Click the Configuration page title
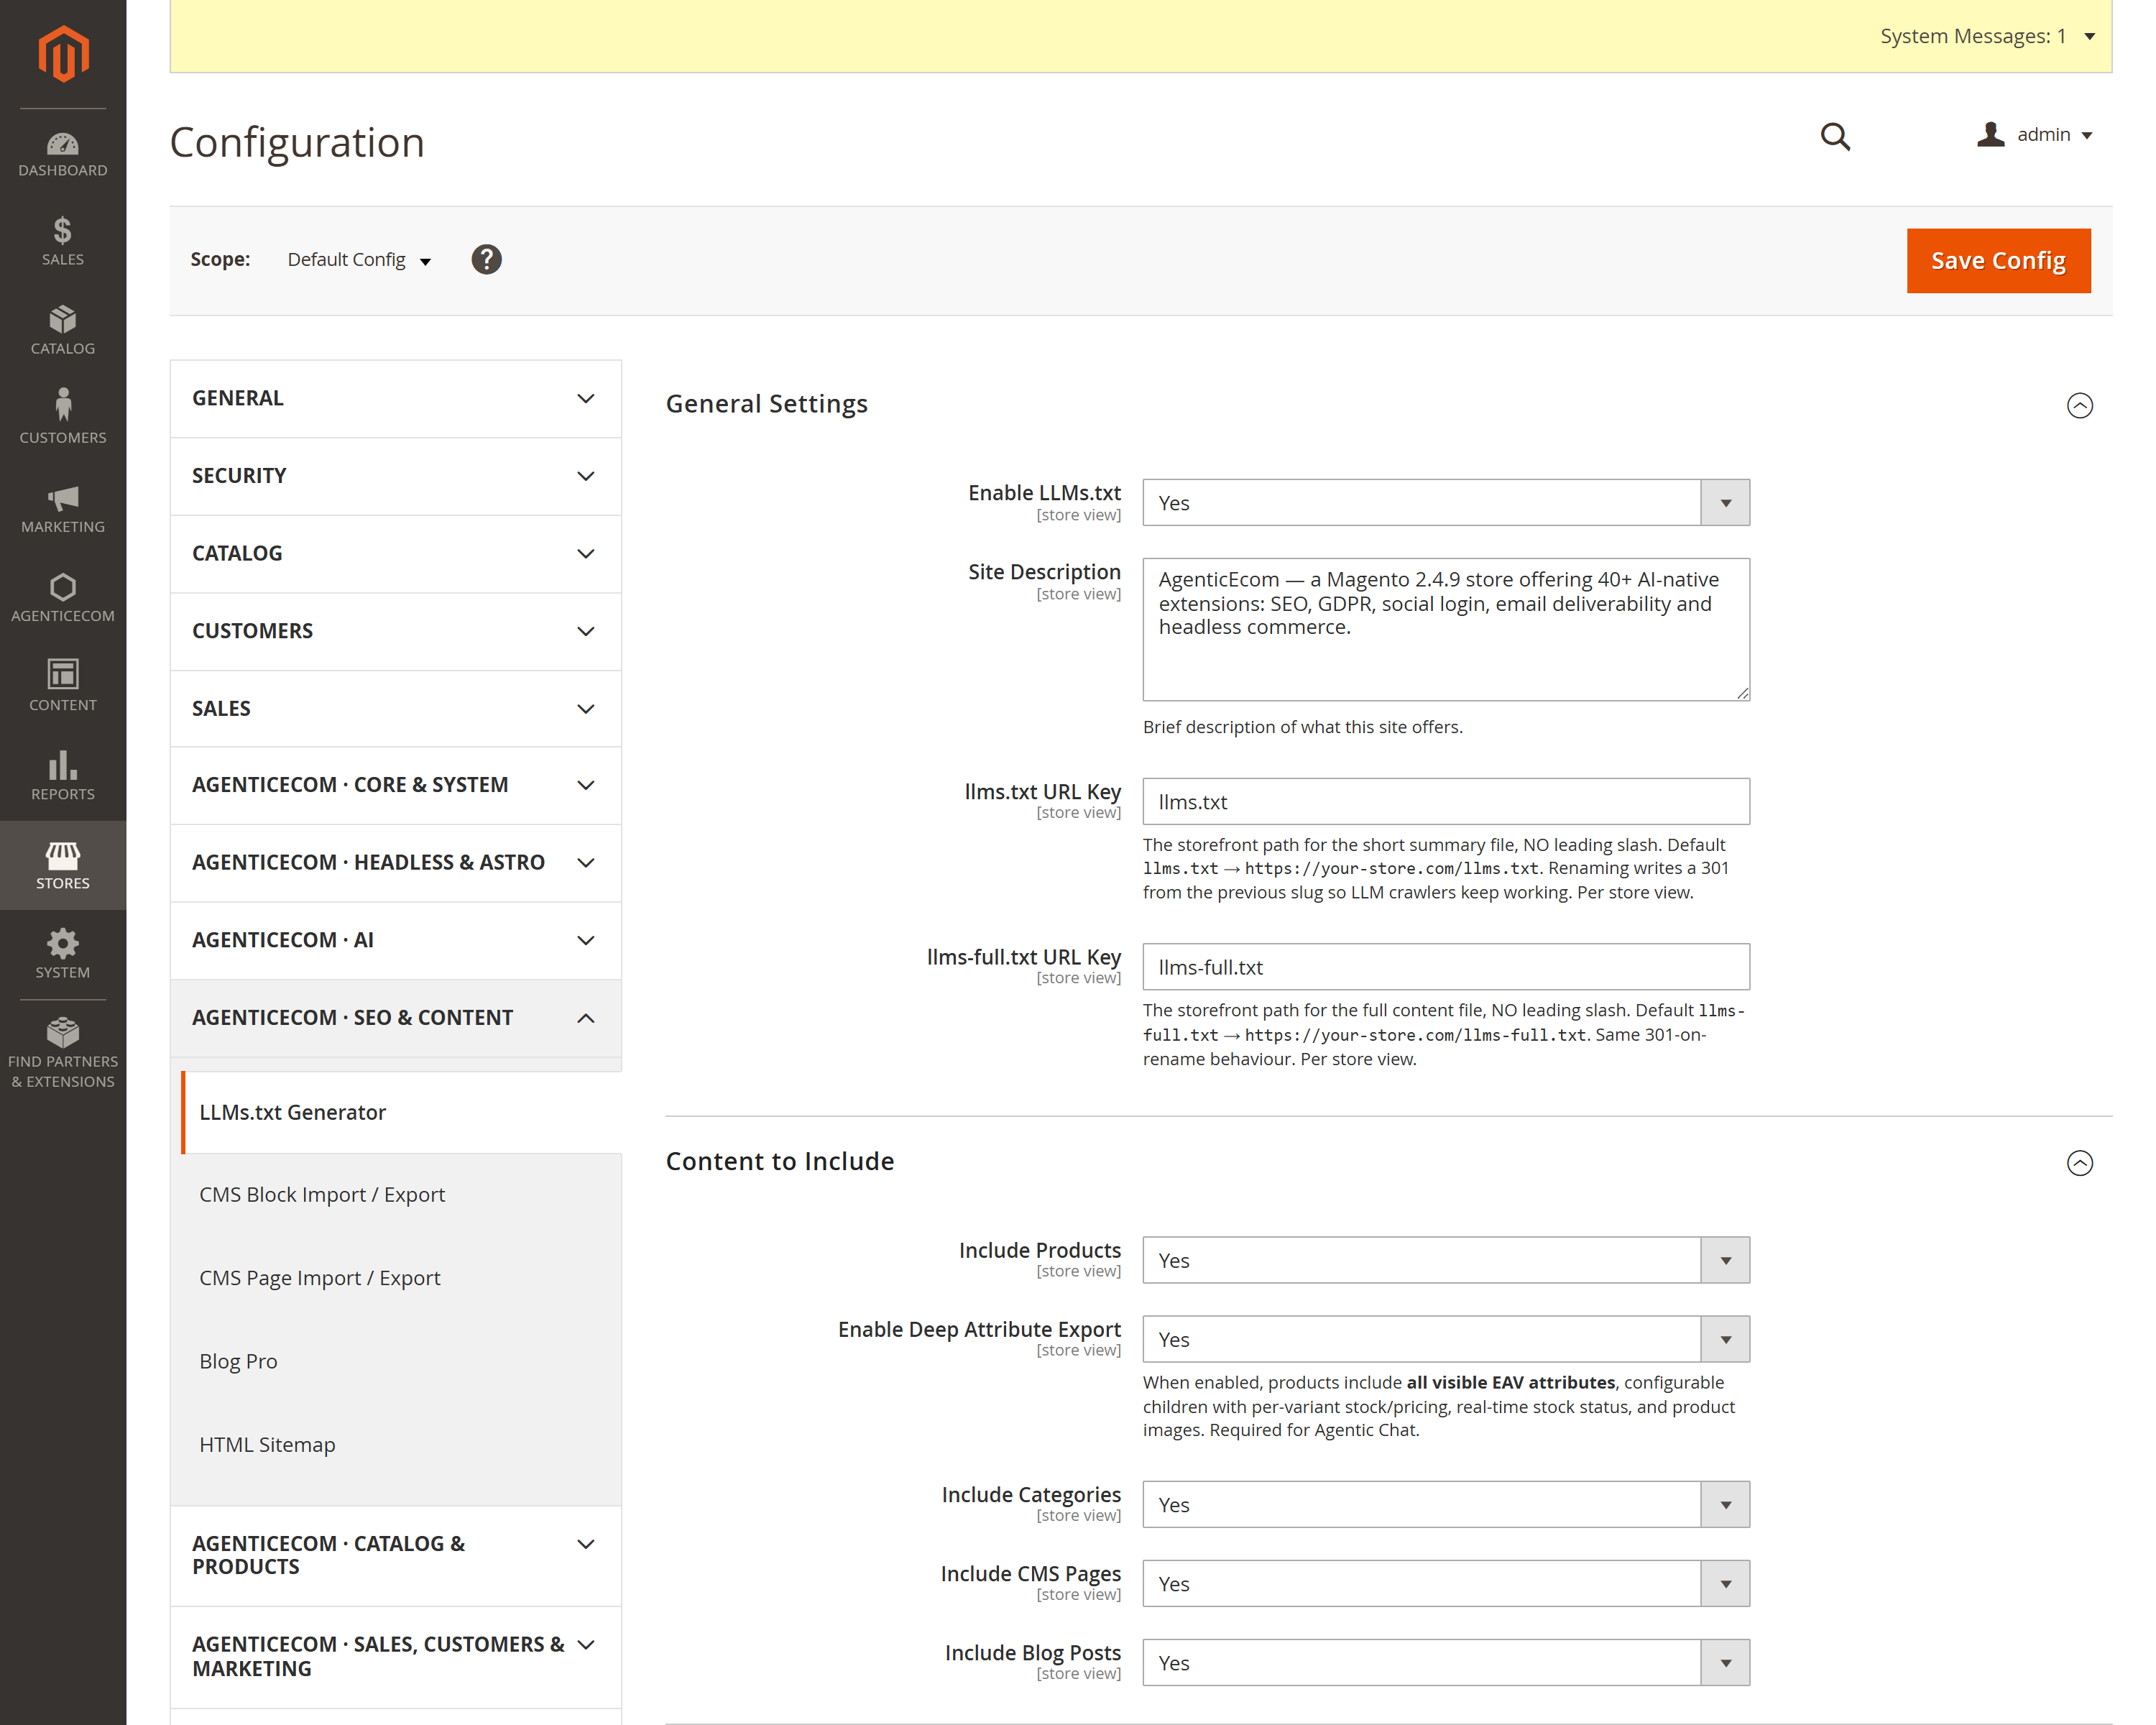Image resolution: width=2156 pixels, height=1725 pixels. [x=297, y=142]
